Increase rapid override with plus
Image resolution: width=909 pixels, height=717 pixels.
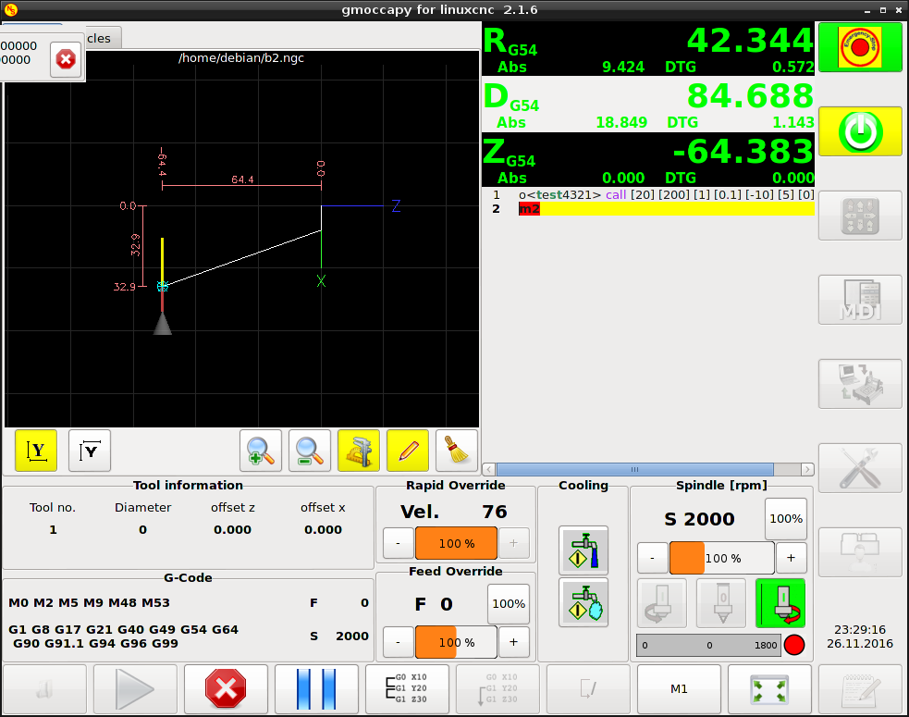513,544
